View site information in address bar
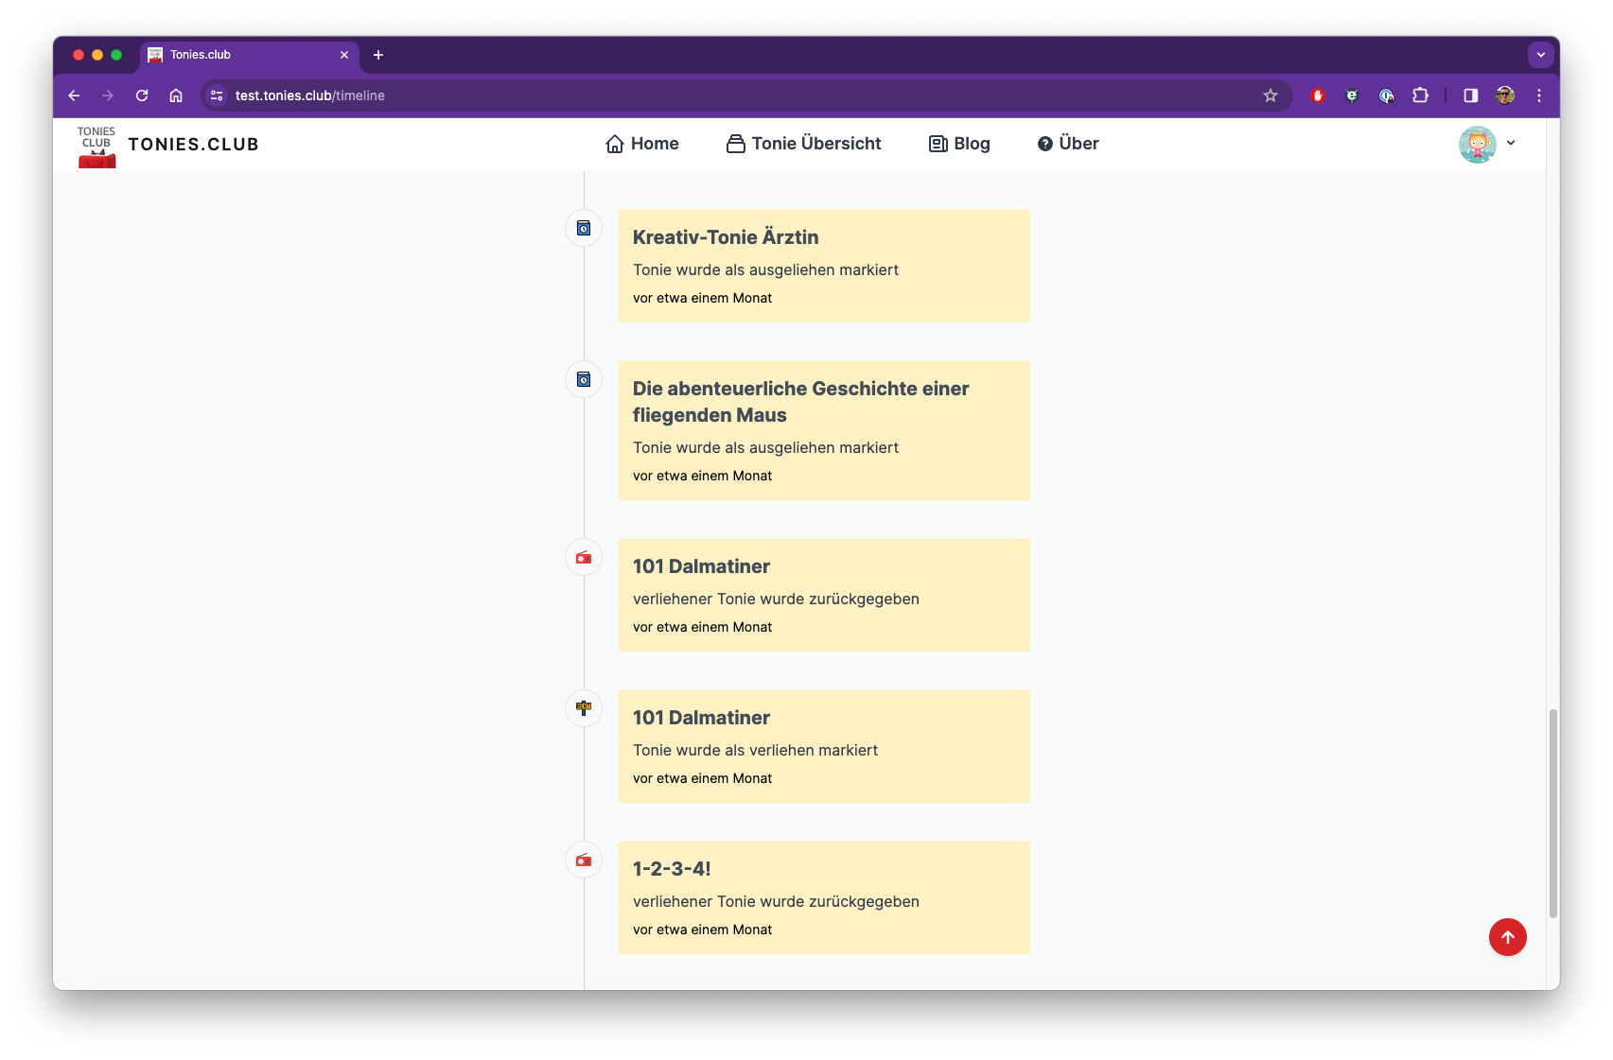 [217, 96]
